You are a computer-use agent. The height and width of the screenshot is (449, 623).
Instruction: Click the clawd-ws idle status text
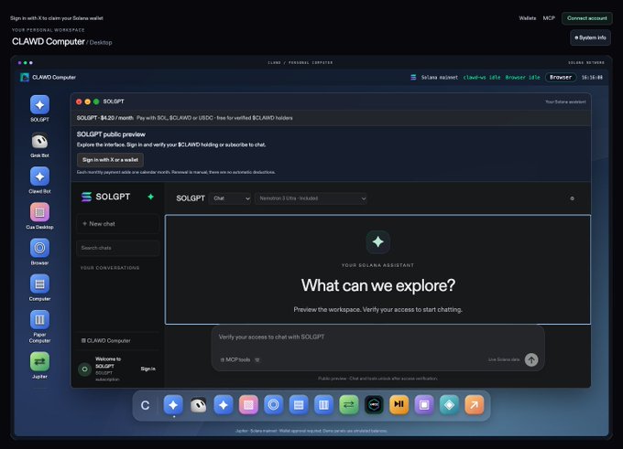pyautogui.click(x=482, y=78)
